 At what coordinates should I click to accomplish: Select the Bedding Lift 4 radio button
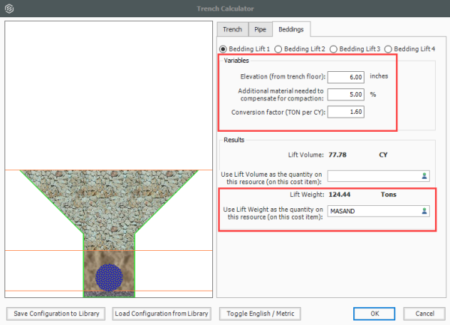pos(389,49)
